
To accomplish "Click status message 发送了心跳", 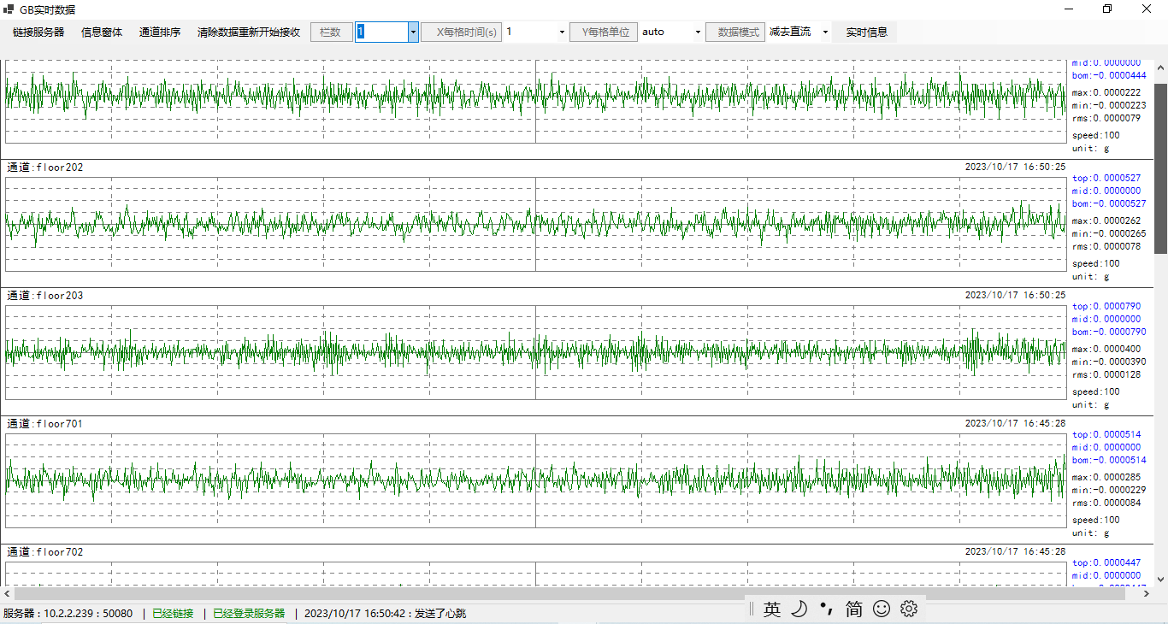I will [x=440, y=613].
